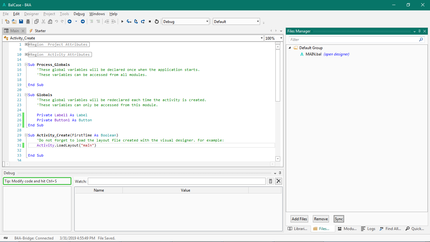Switch to the Logs tab

(368, 229)
